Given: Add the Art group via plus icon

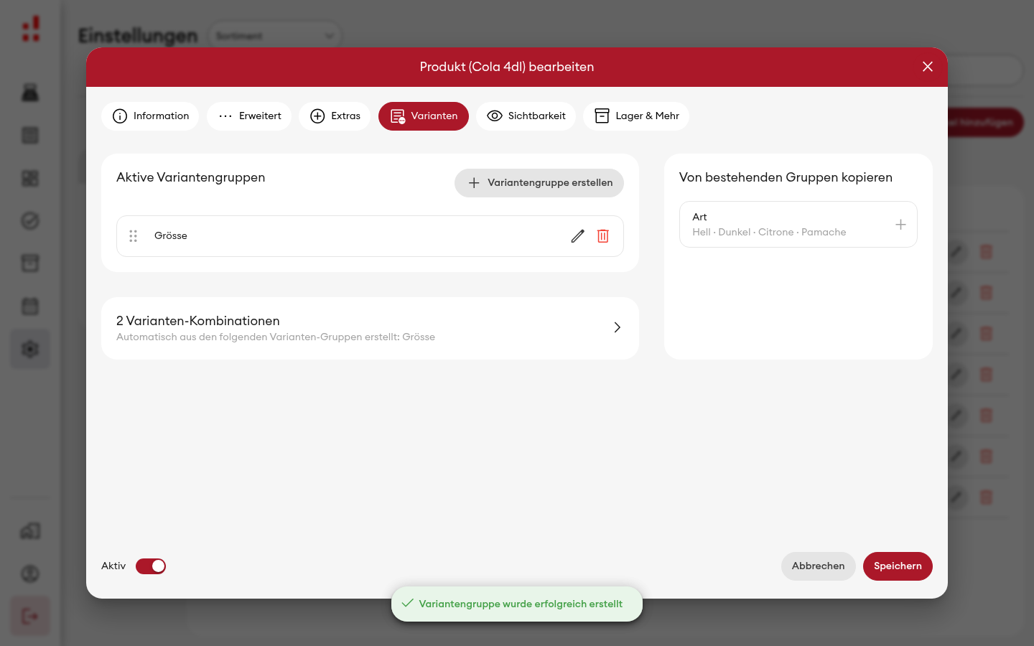Looking at the screenshot, I should [x=900, y=225].
